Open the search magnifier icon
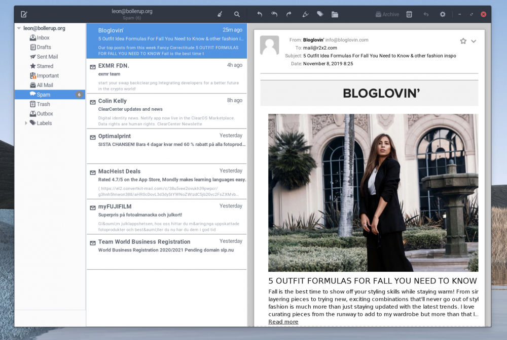 click(237, 14)
